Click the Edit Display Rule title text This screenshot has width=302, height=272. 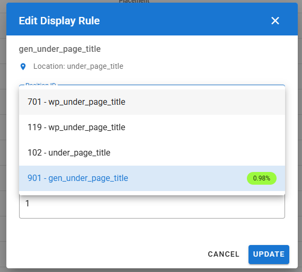click(59, 21)
